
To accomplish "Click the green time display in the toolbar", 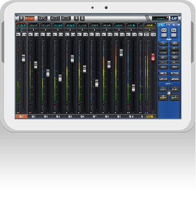I will pos(160,18).
